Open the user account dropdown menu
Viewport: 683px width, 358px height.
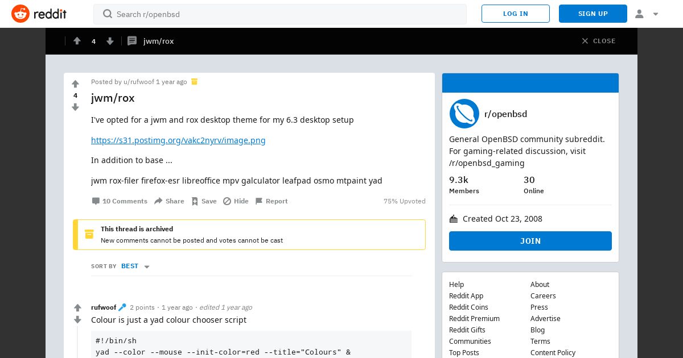[647, 14]
